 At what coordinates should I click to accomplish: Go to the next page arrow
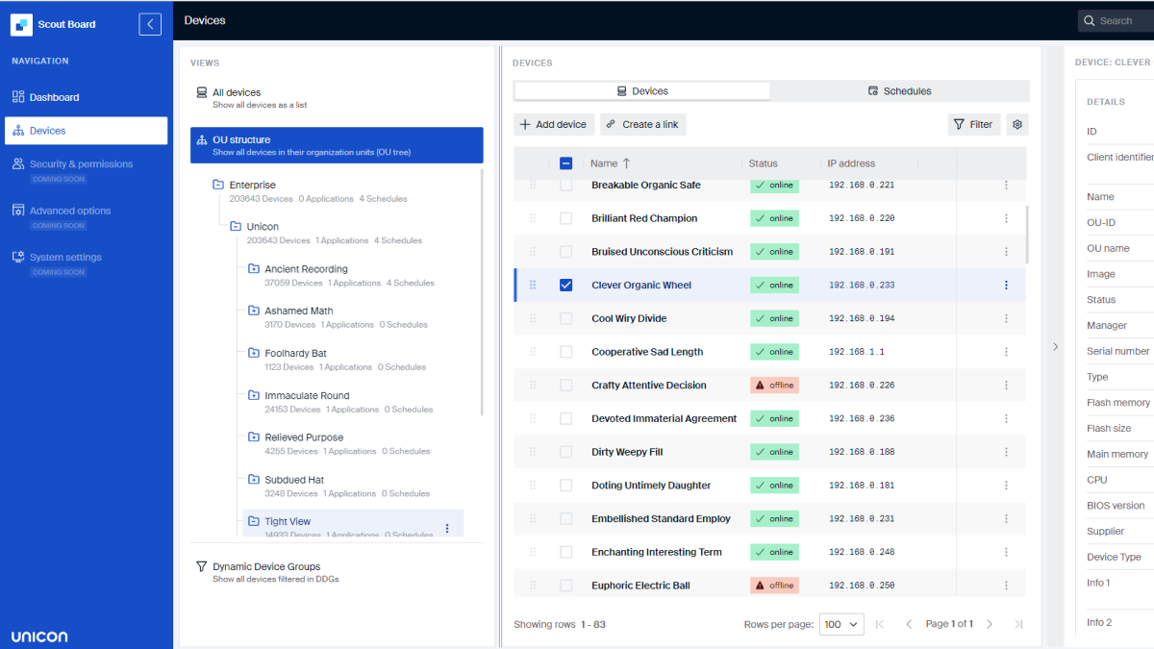point(990,624)
